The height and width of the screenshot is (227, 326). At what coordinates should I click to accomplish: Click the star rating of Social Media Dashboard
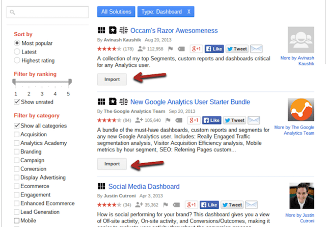[x=109, y=205]
